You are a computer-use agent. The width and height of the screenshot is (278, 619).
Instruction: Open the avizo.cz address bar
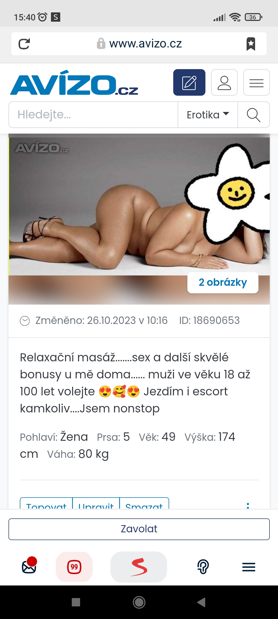pos(139,44)
